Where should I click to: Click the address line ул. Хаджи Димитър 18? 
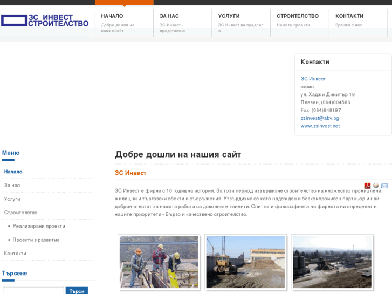pyautogui.click(x=327, y=94)
